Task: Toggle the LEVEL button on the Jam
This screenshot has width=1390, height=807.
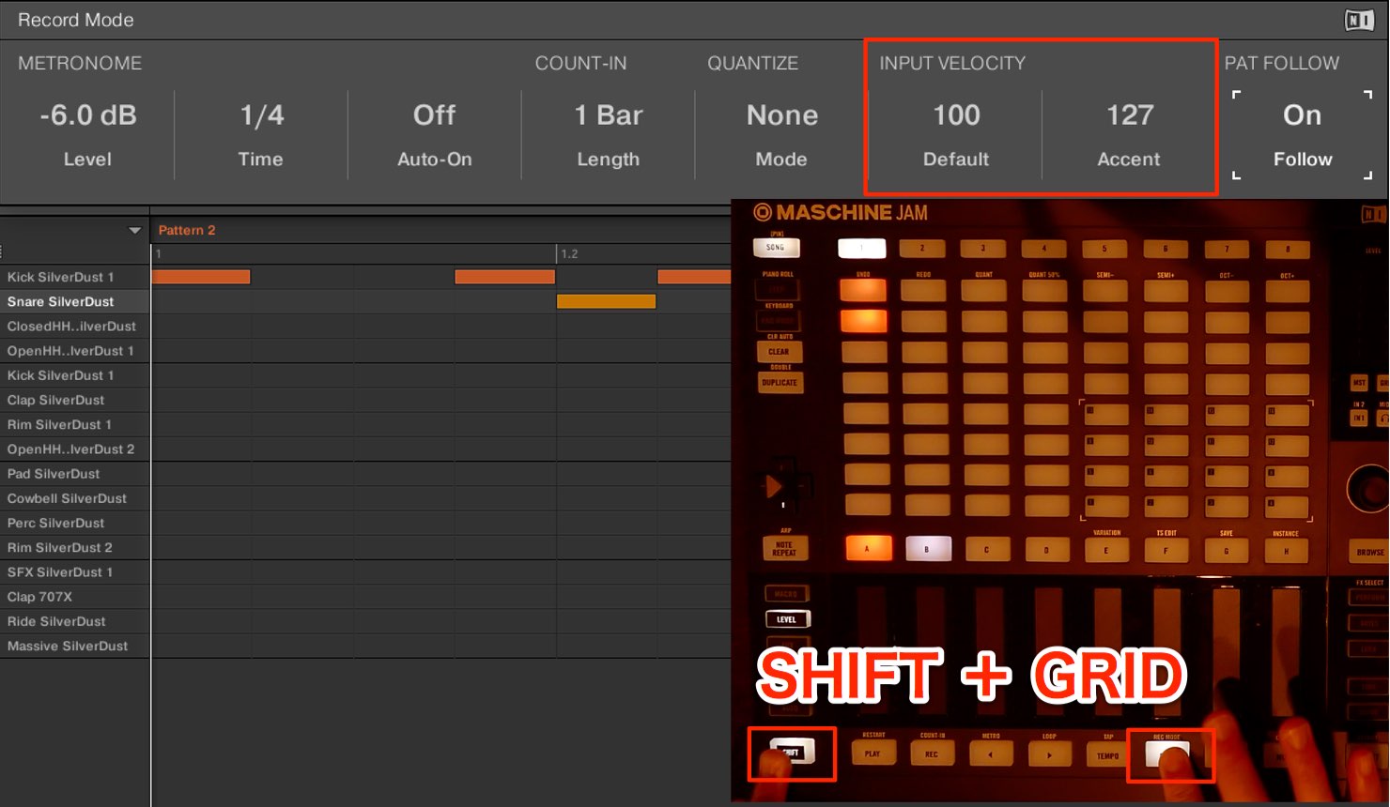Action: point(787,619)
